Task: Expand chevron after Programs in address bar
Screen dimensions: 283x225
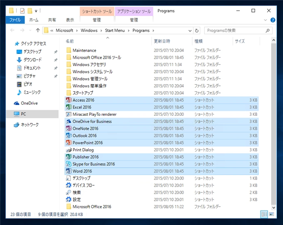Action: pos(153,30)
